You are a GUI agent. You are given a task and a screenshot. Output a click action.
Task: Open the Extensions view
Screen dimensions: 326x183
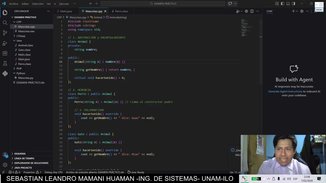pos(5,53)
